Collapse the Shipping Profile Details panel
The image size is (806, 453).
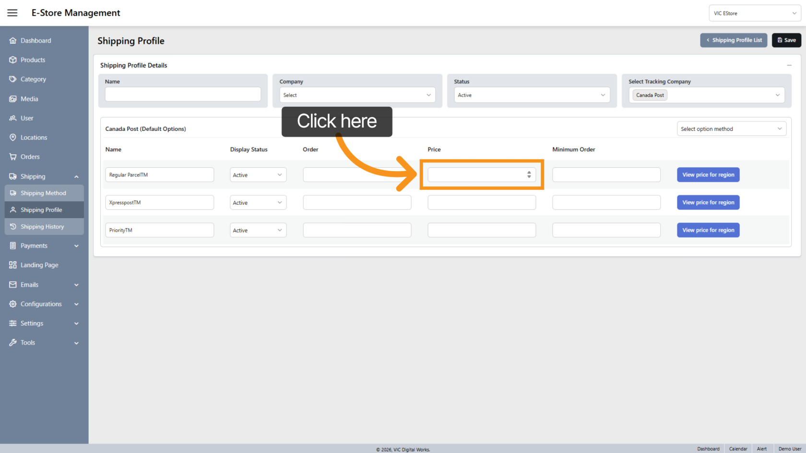tap(789, 65)
